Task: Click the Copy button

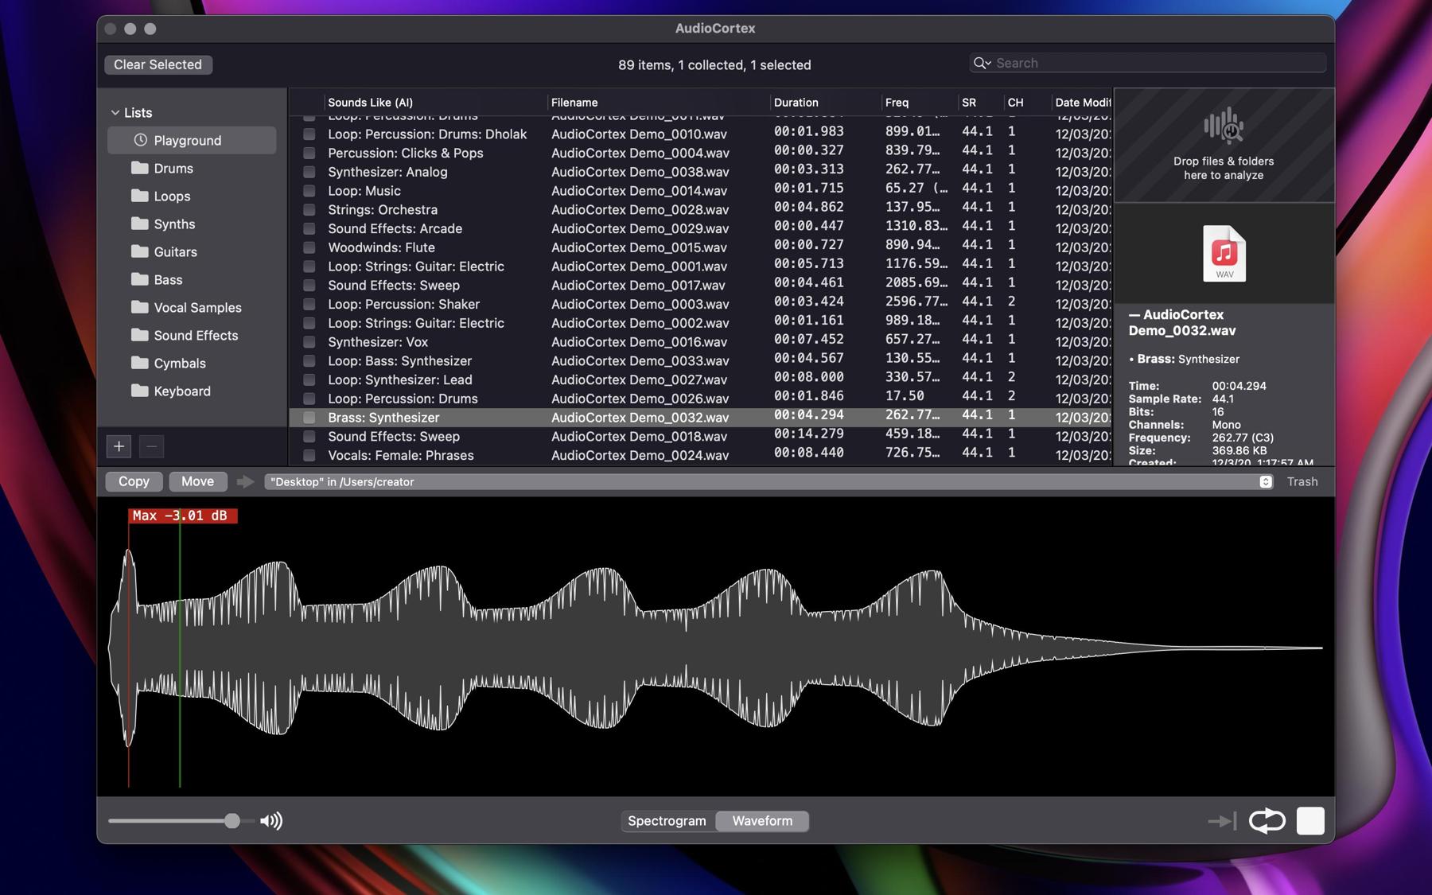Action: [134, 481]
